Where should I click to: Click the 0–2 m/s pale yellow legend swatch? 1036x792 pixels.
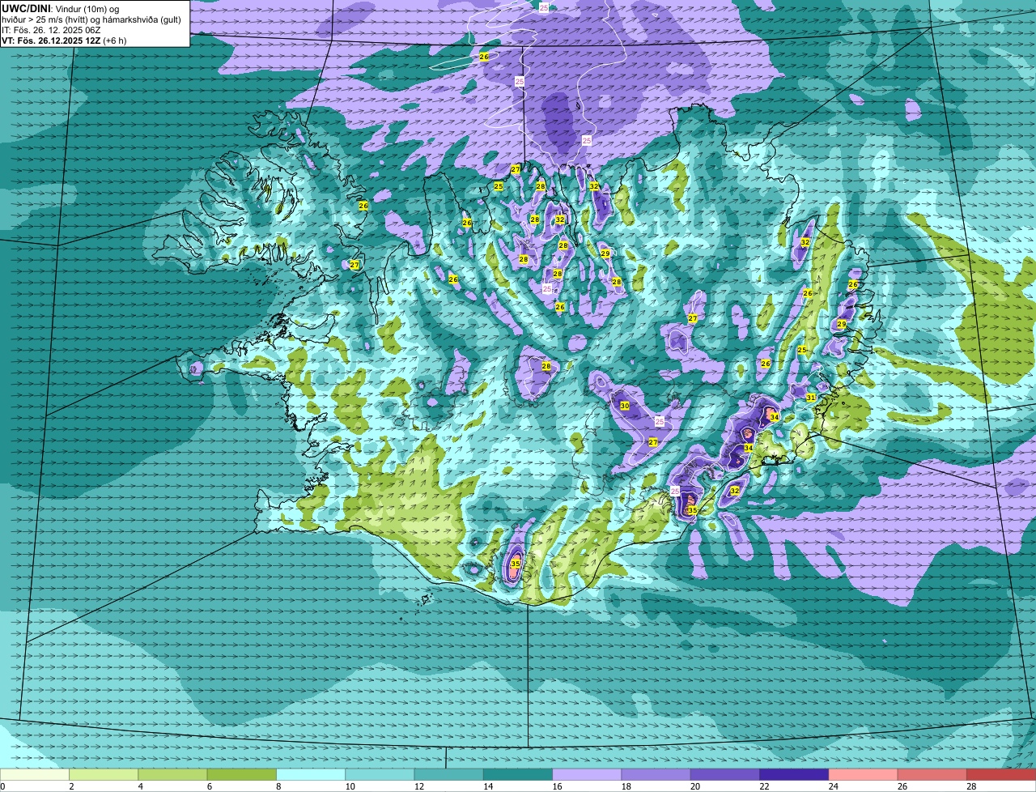point(35,775)
